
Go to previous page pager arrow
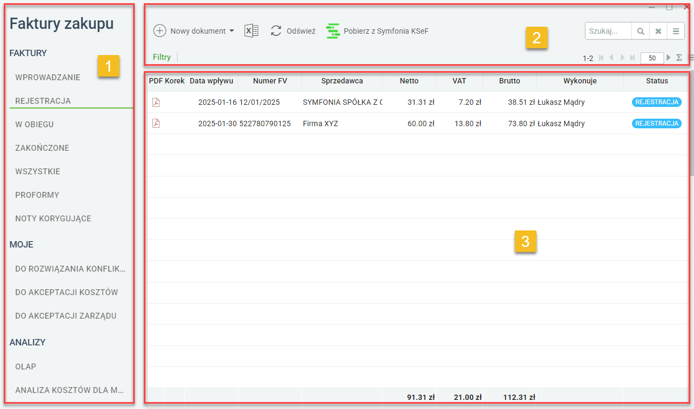611,57
